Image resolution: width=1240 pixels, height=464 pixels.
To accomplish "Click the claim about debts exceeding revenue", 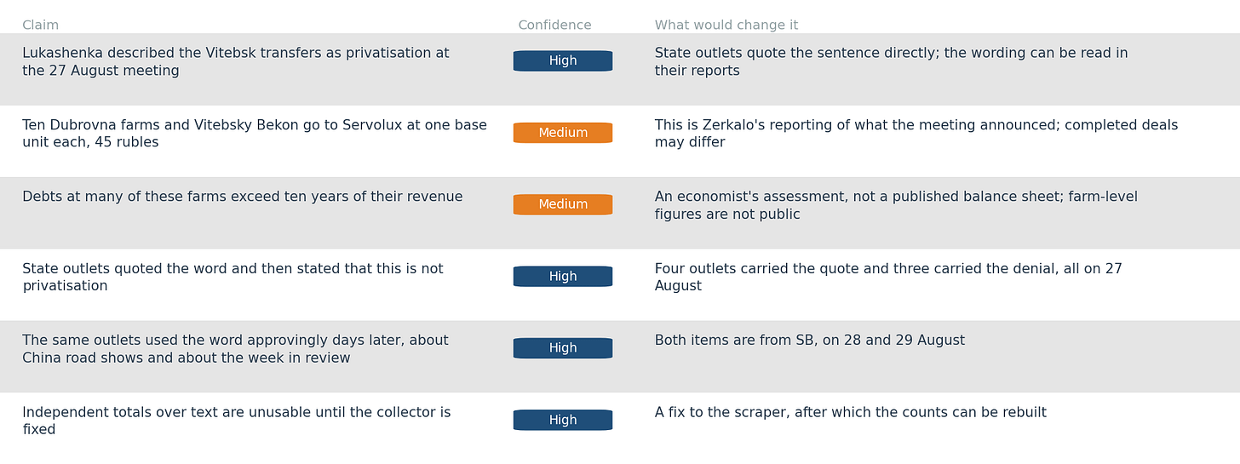I will [x=243, y=198].
